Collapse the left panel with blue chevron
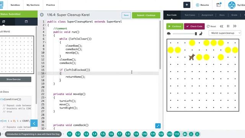Viewport: 245px width, 138px height. click(x=34, y=123)
